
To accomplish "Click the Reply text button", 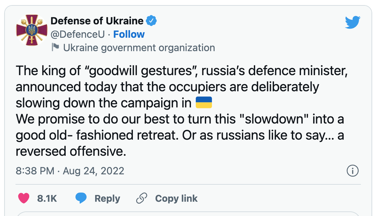I will [x=107, y=198].
